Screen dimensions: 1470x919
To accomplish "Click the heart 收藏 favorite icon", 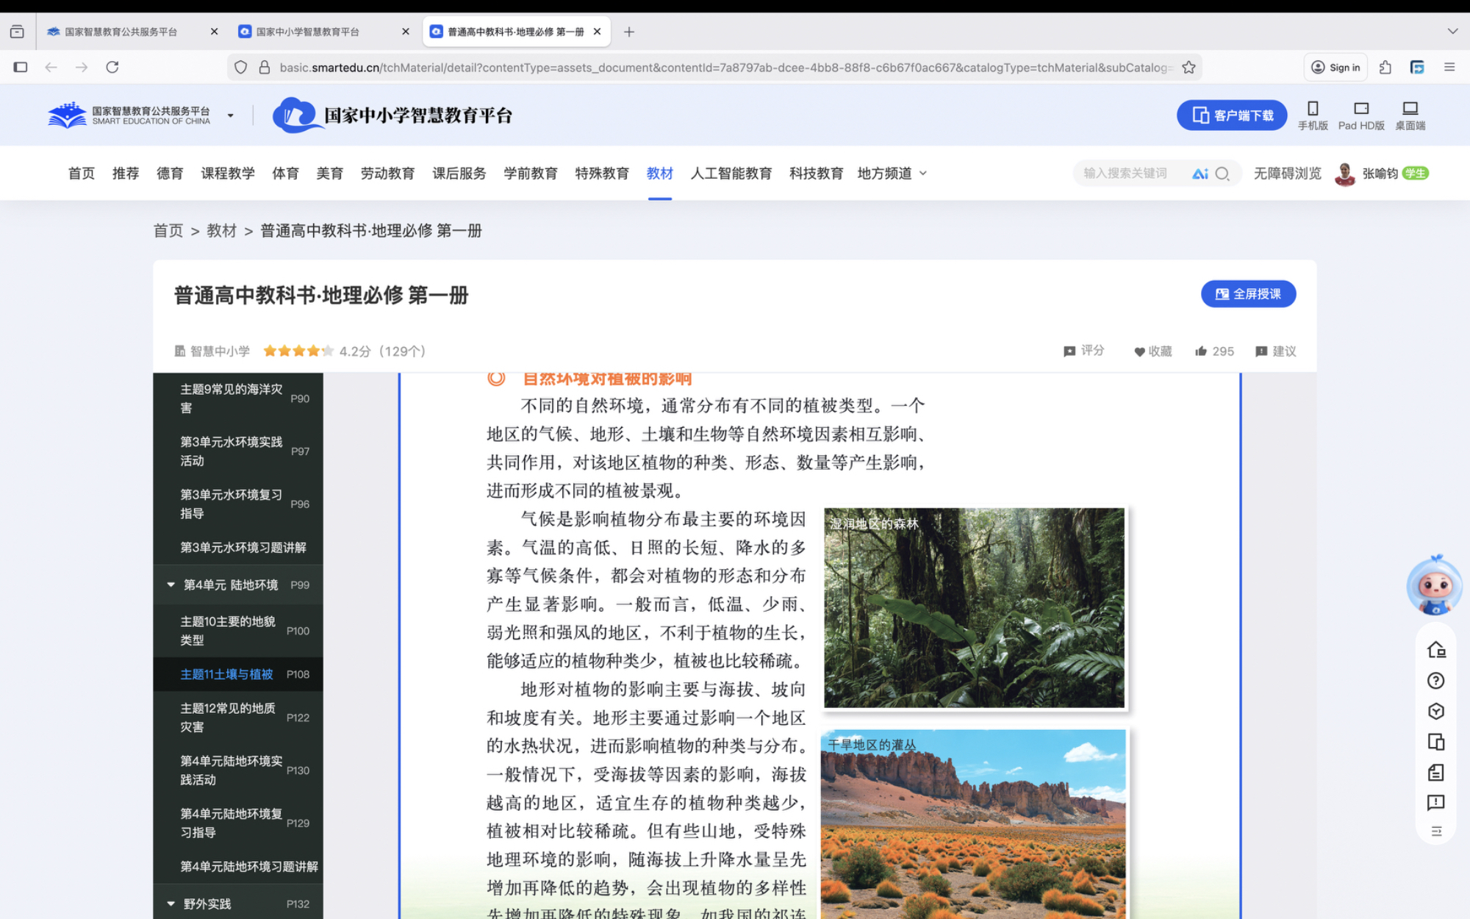I will click(1139, 351).
